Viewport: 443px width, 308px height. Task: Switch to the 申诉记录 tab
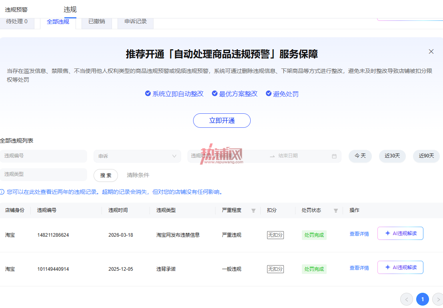(x=136, y=22)
